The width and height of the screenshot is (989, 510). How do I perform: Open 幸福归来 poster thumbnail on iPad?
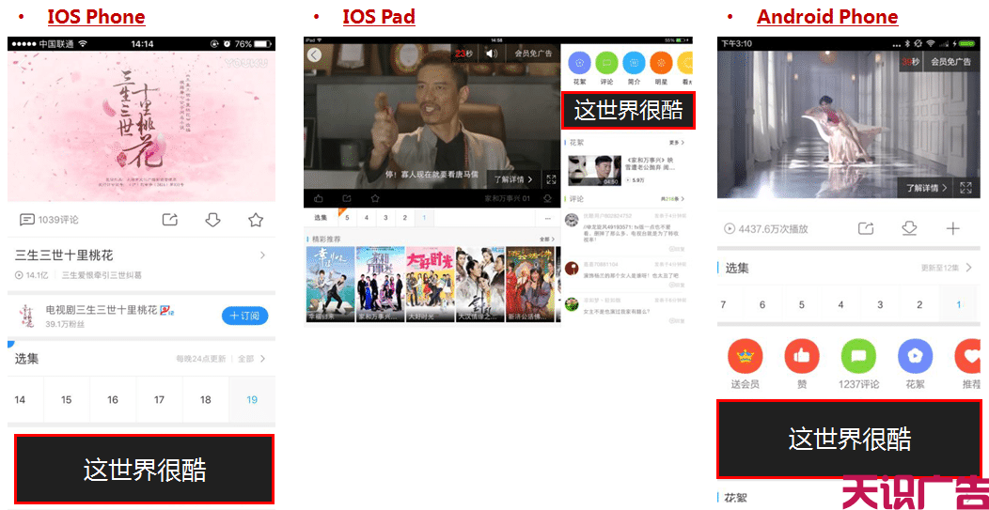(x=330, y=284)
